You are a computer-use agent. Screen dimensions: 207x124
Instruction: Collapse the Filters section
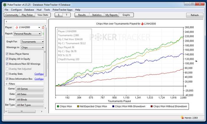pyautogui.click(x=7, y=84)
